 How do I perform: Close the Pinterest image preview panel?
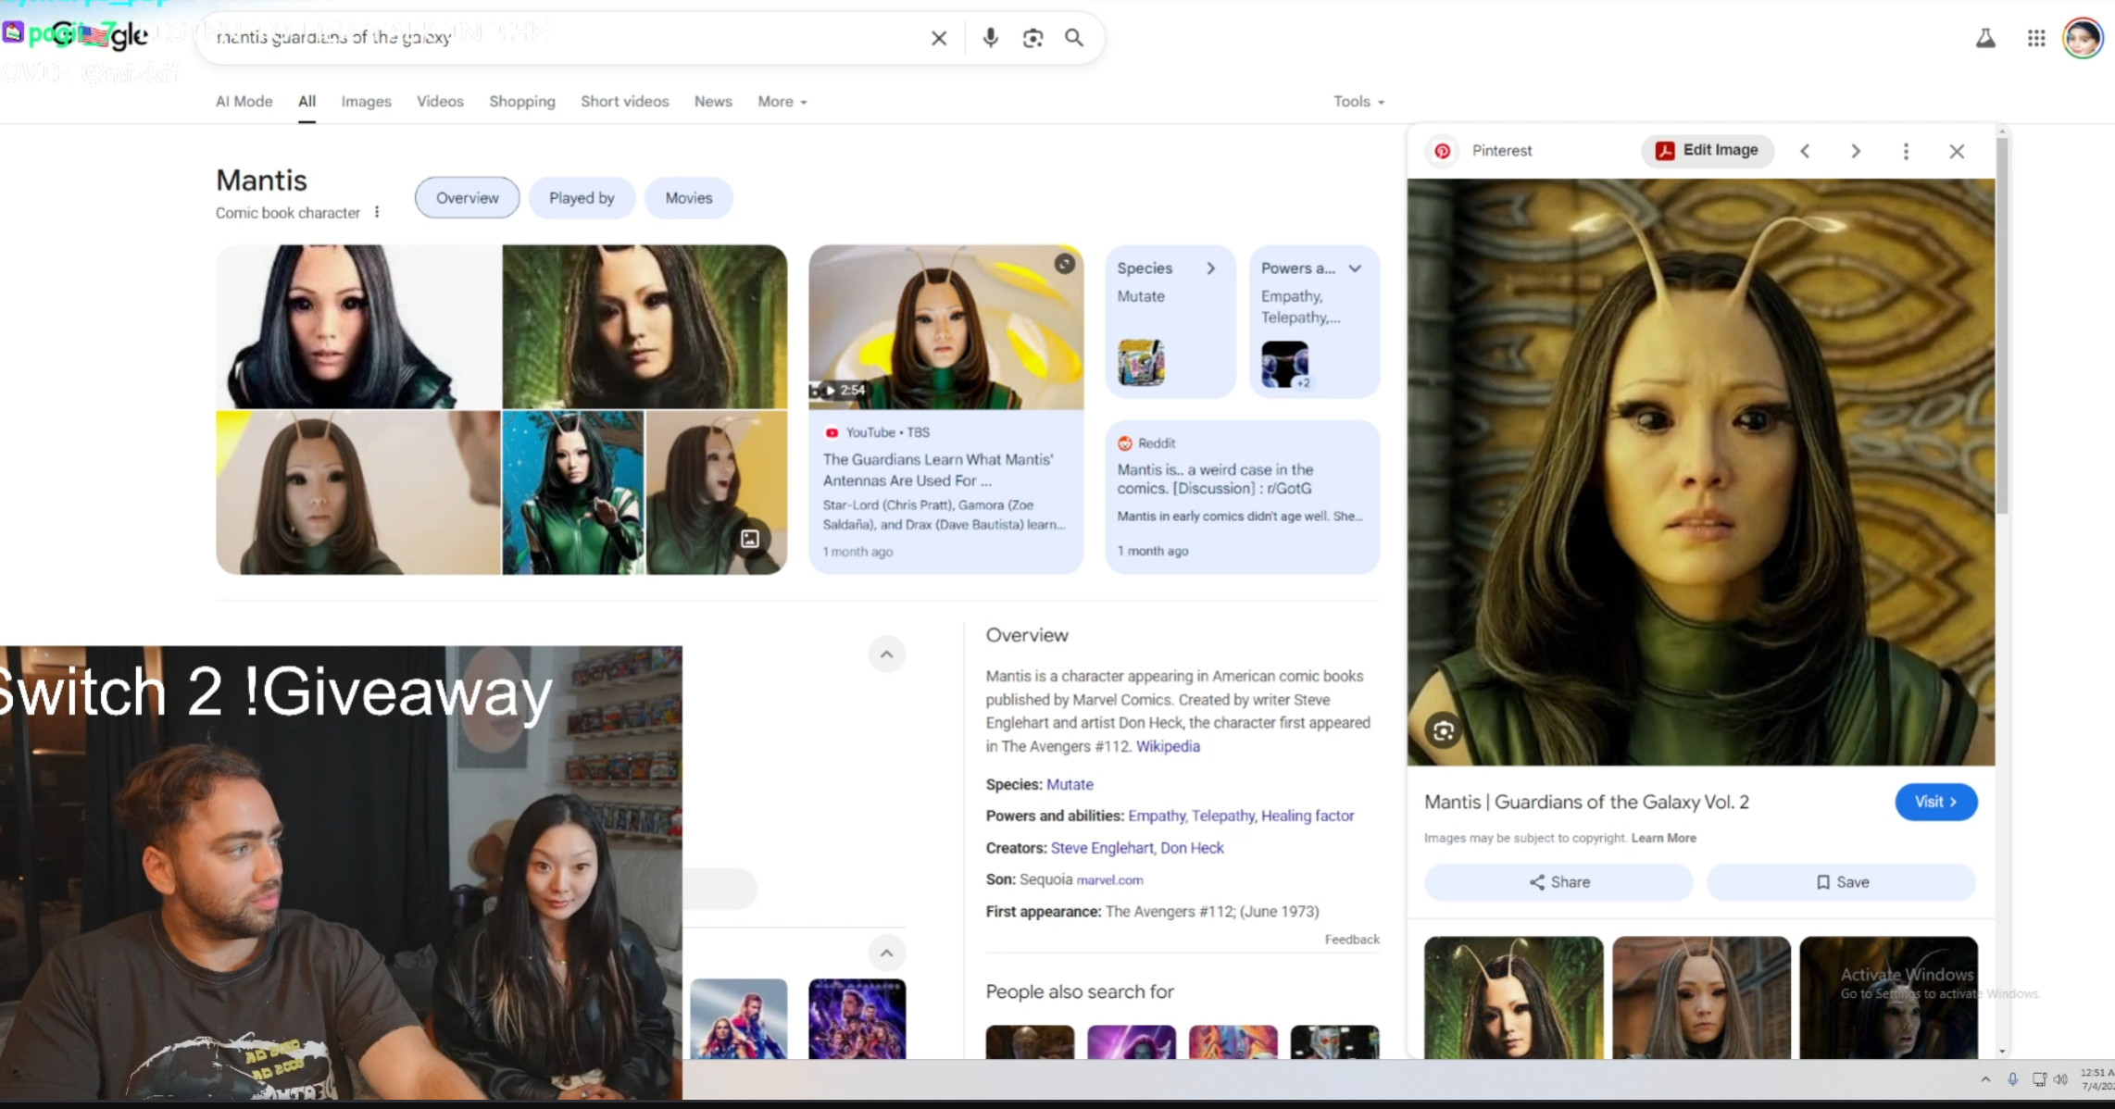(x=1957, y=151)
